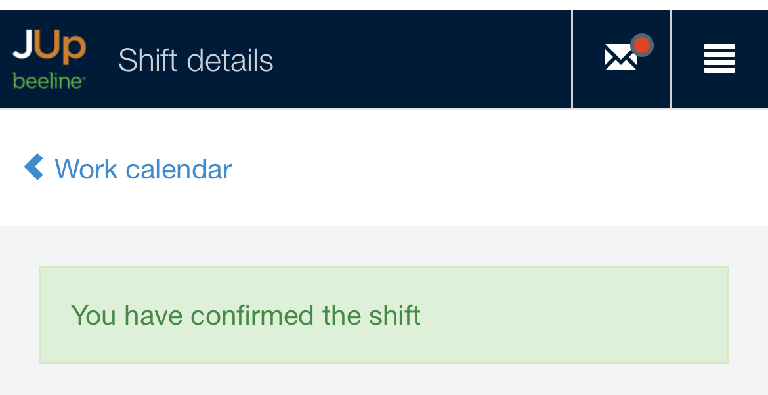The width and height of the screenshot is (768, 395).
Task: Open the messages envelope icon
Action: (620, 58)
